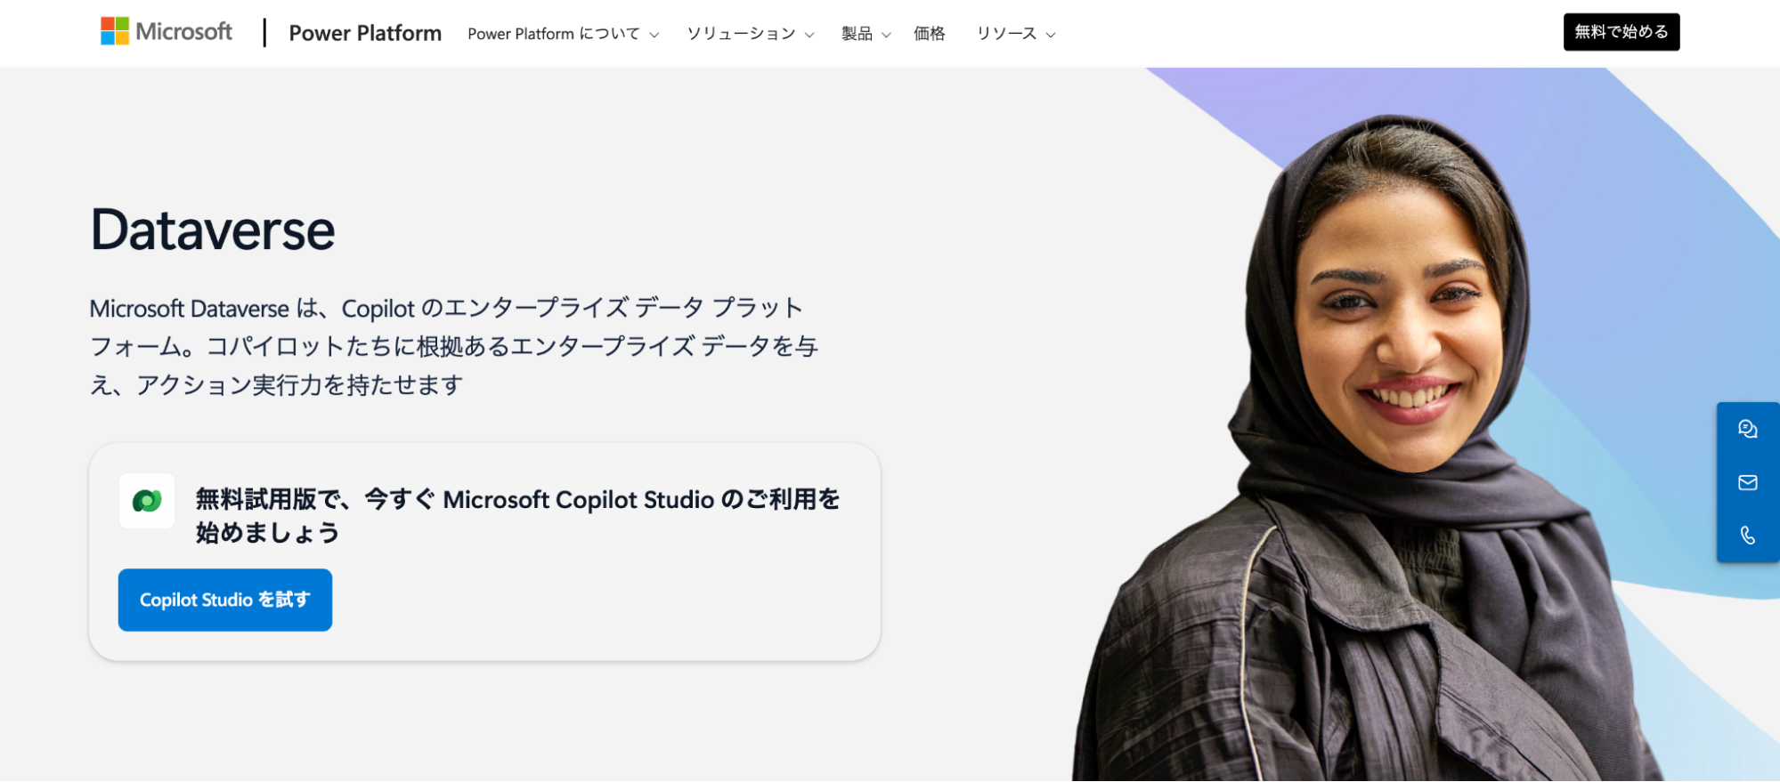Select the 製品 menu label
Screen dimensions: 1780x782
point(857,33)
